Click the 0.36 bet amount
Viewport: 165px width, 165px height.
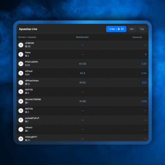coord(28,47)
